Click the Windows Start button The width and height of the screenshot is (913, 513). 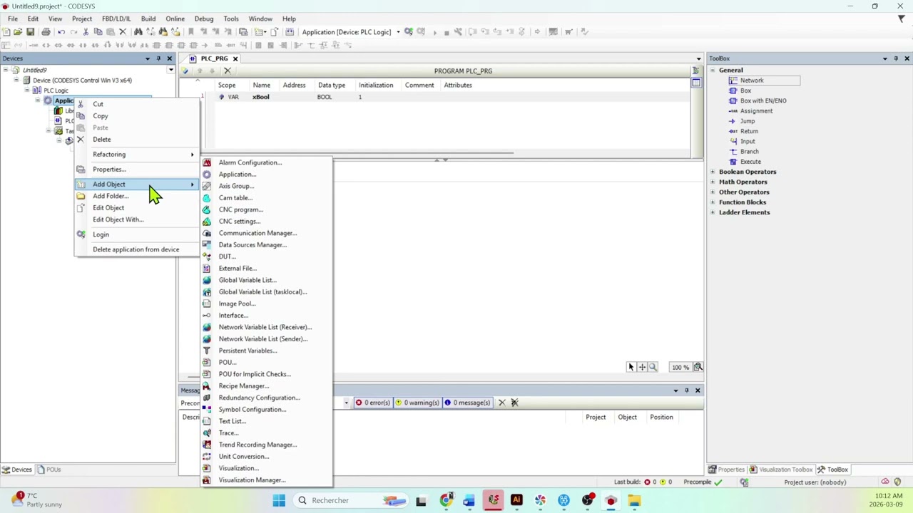[279, 500]
